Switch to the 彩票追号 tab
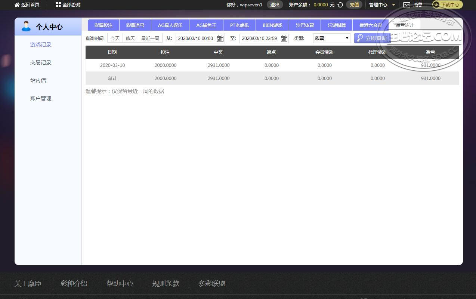476x299 pixels. (135, 25)
